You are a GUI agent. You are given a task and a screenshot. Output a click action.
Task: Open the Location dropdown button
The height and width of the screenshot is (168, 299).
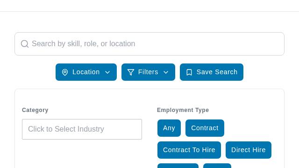[x=86, y=72]
